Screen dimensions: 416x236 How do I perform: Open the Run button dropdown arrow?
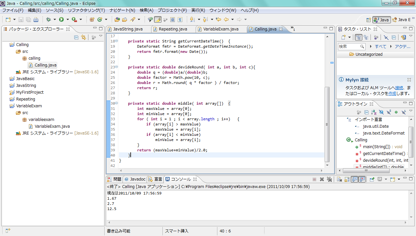click(x=67, y=19)
